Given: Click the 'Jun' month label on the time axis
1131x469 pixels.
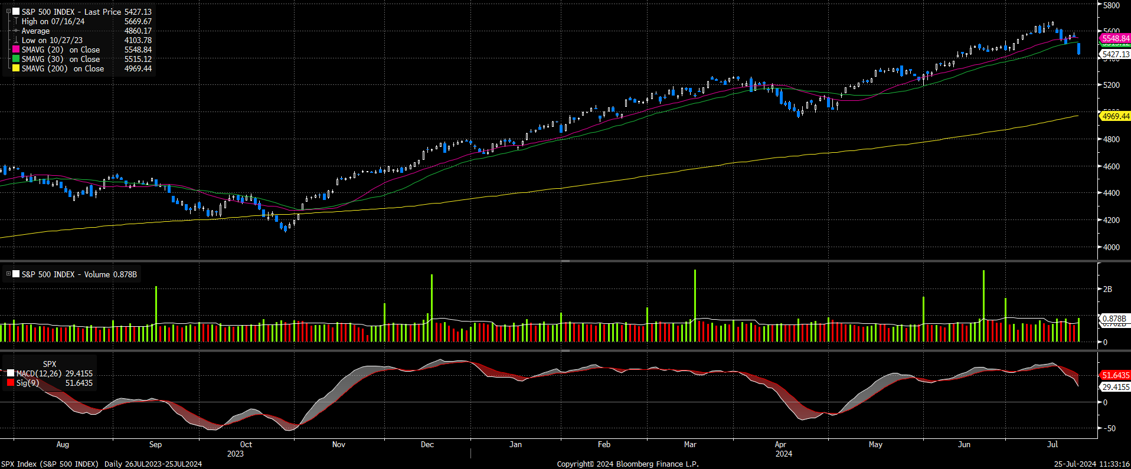Looking at the screenshot, I should tap(964, 444).
